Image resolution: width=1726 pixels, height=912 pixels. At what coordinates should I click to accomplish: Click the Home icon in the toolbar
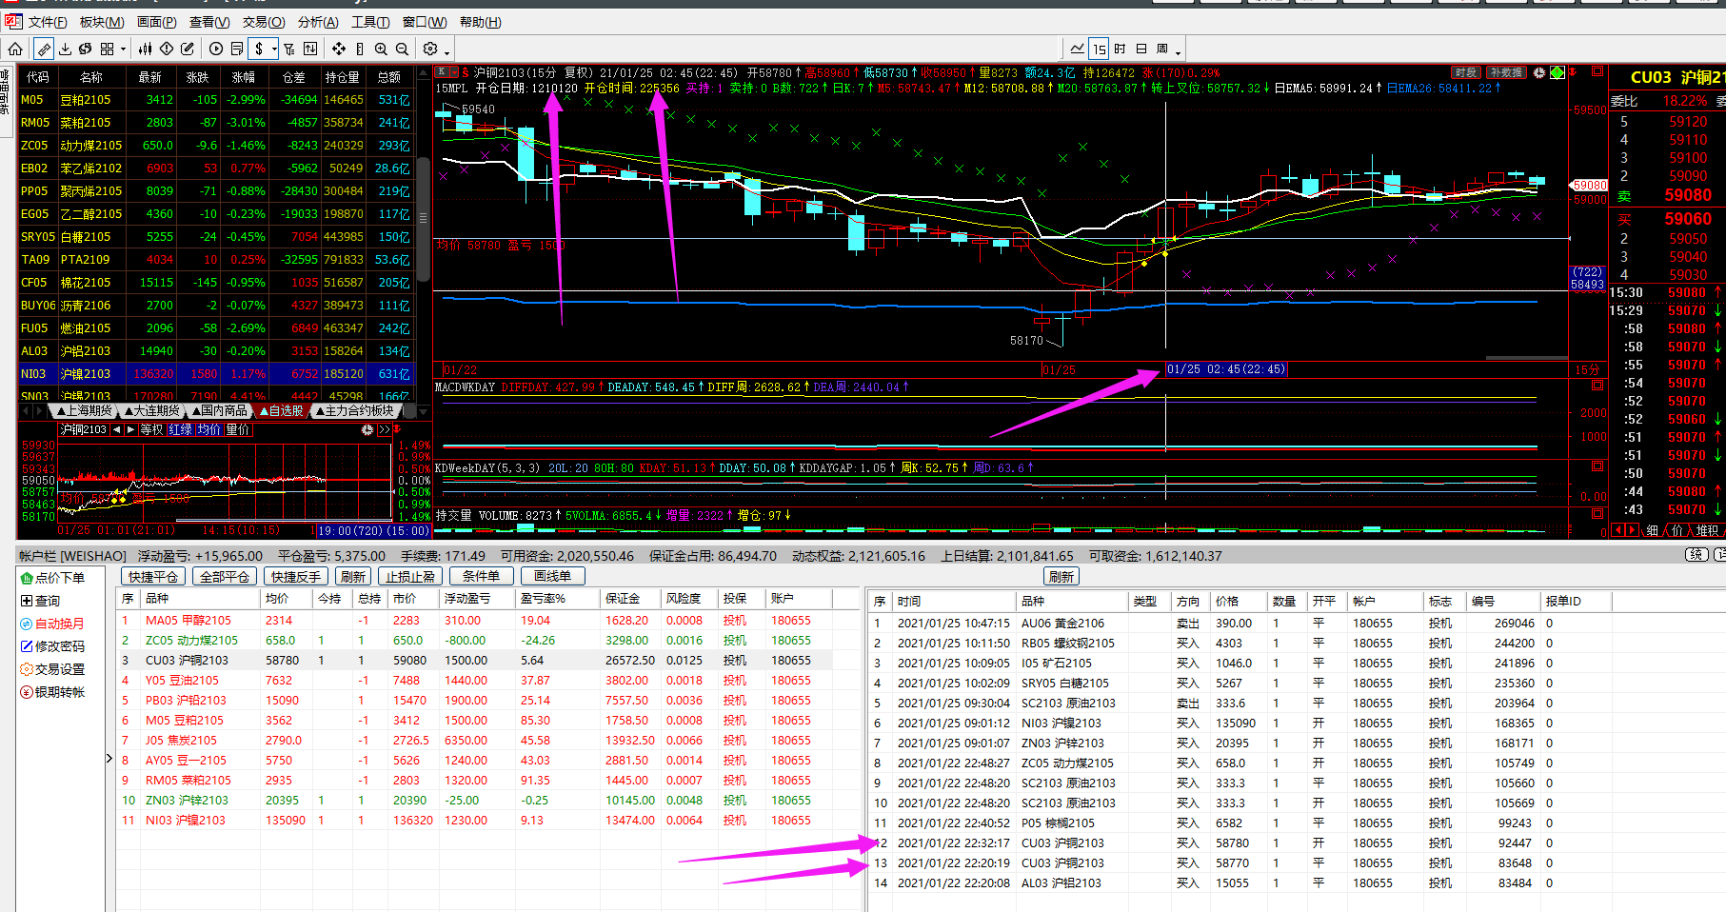pyautogui.click(x=15, y=49)
